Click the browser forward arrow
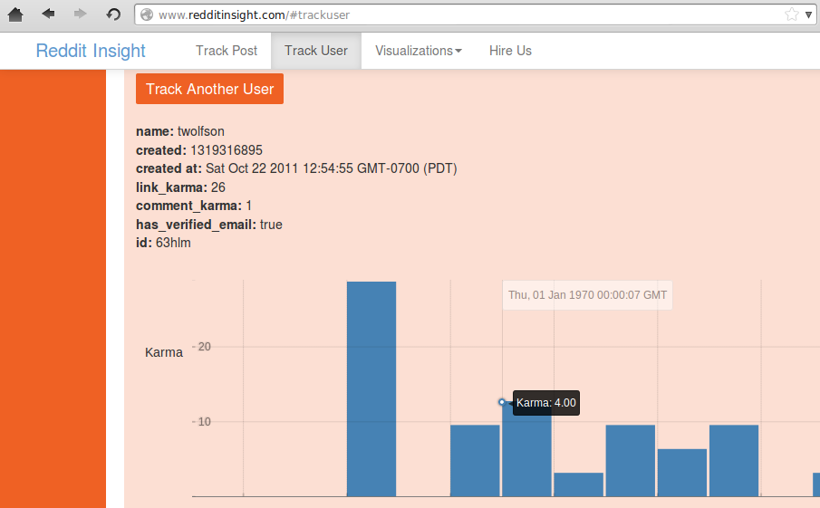Image resolution: width=820 pixels, height=508 pixels. (80, 14)
